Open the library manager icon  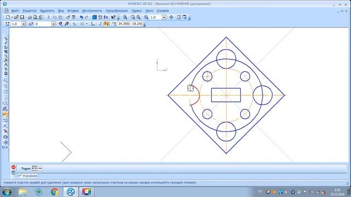click(94, 17)
